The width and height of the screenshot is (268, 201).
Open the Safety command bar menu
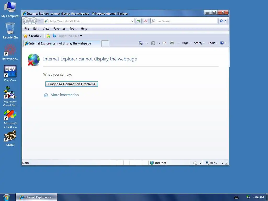point(199,43)
